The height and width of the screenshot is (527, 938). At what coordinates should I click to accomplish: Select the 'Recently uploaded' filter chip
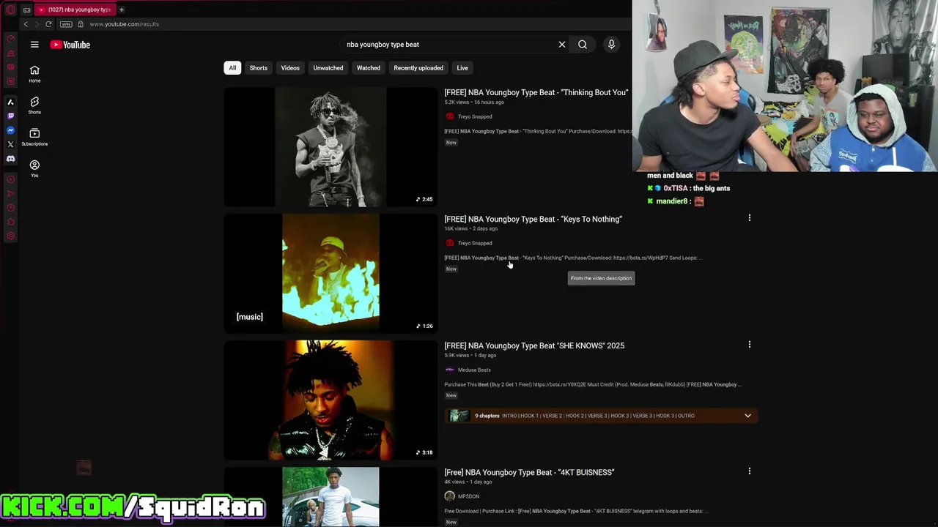[418, 68]
